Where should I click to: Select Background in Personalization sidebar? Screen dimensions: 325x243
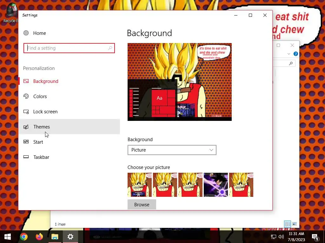coord(69,81)
